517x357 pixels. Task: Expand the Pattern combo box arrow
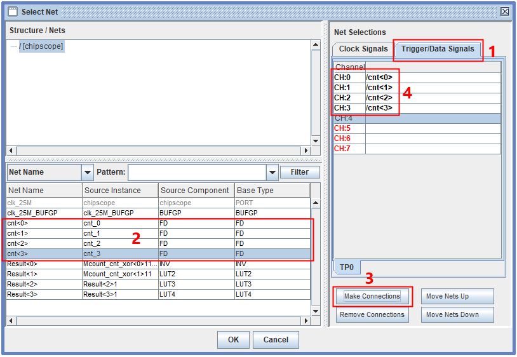(272, 172)
